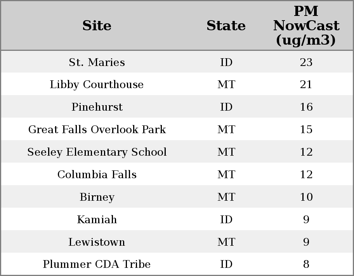Click the NowCast value 8
Screen dimensions: 354x276
pyautogui.click(x=306, y=264)
